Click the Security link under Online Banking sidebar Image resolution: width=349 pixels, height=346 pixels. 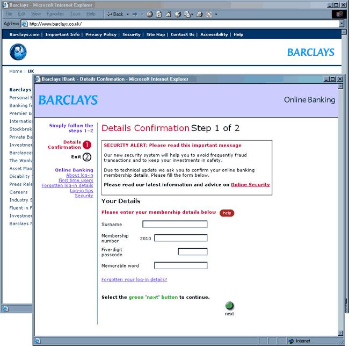pyautogui.click(x=84, y=196)
